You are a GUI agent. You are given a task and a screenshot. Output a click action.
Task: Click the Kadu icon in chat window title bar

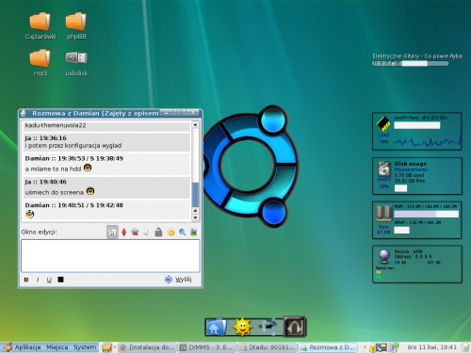coord(24,113)
